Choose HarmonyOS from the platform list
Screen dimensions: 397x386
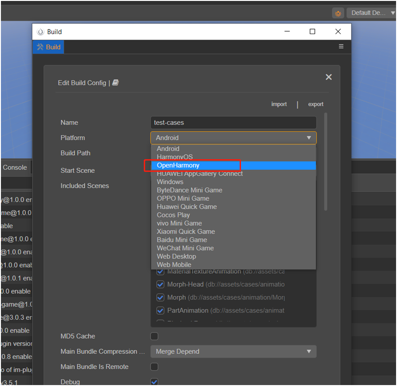point(234,157)
